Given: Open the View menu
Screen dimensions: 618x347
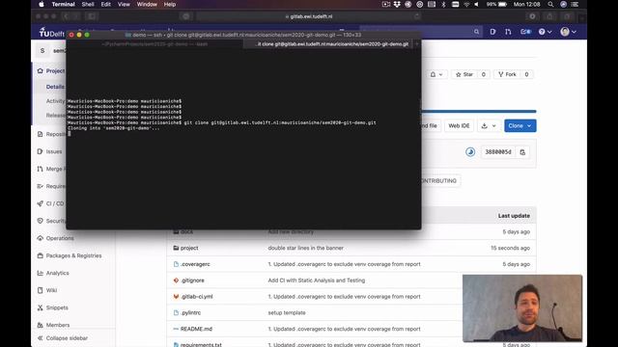Looking at the screenshot, I should point(124,4).
